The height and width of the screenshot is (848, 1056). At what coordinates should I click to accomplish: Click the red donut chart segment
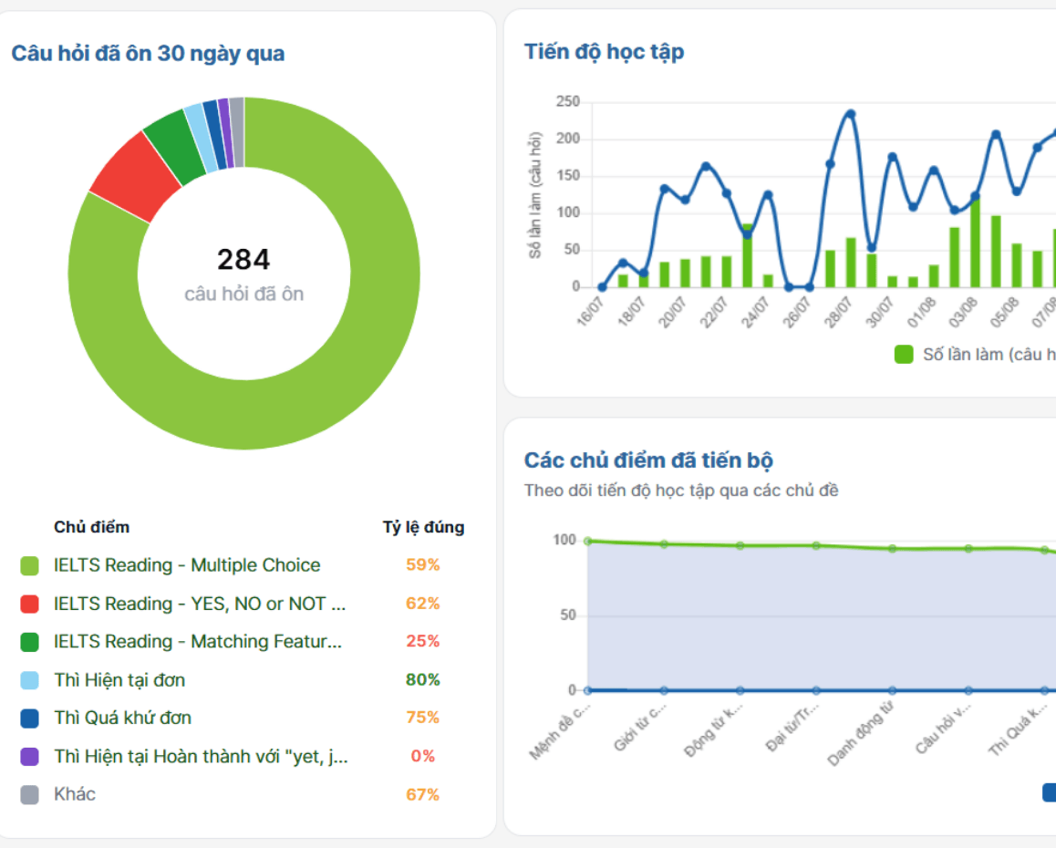tap(137, 177)
